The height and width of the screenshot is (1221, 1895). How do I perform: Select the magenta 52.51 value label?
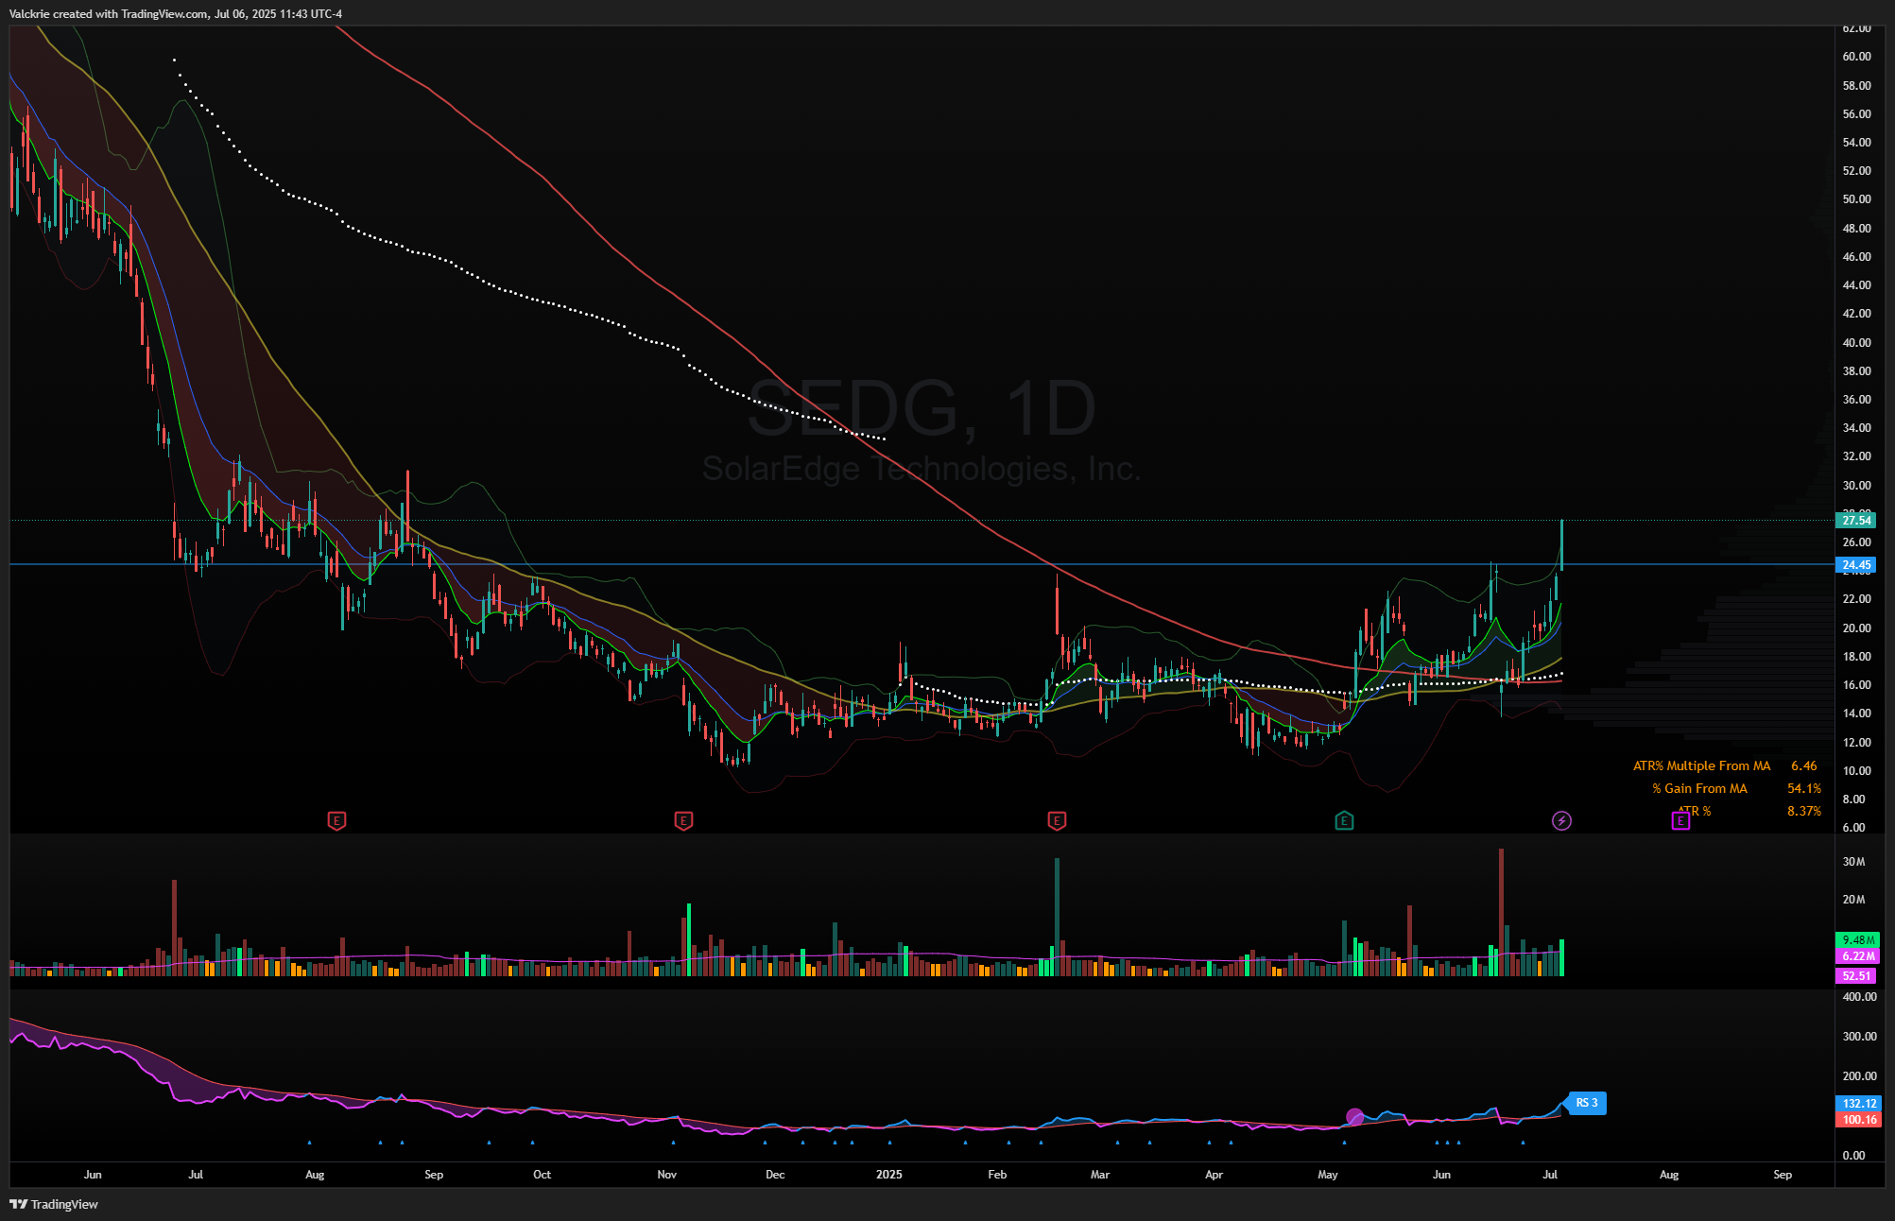pyautogui.click(x=1855, y=975)
